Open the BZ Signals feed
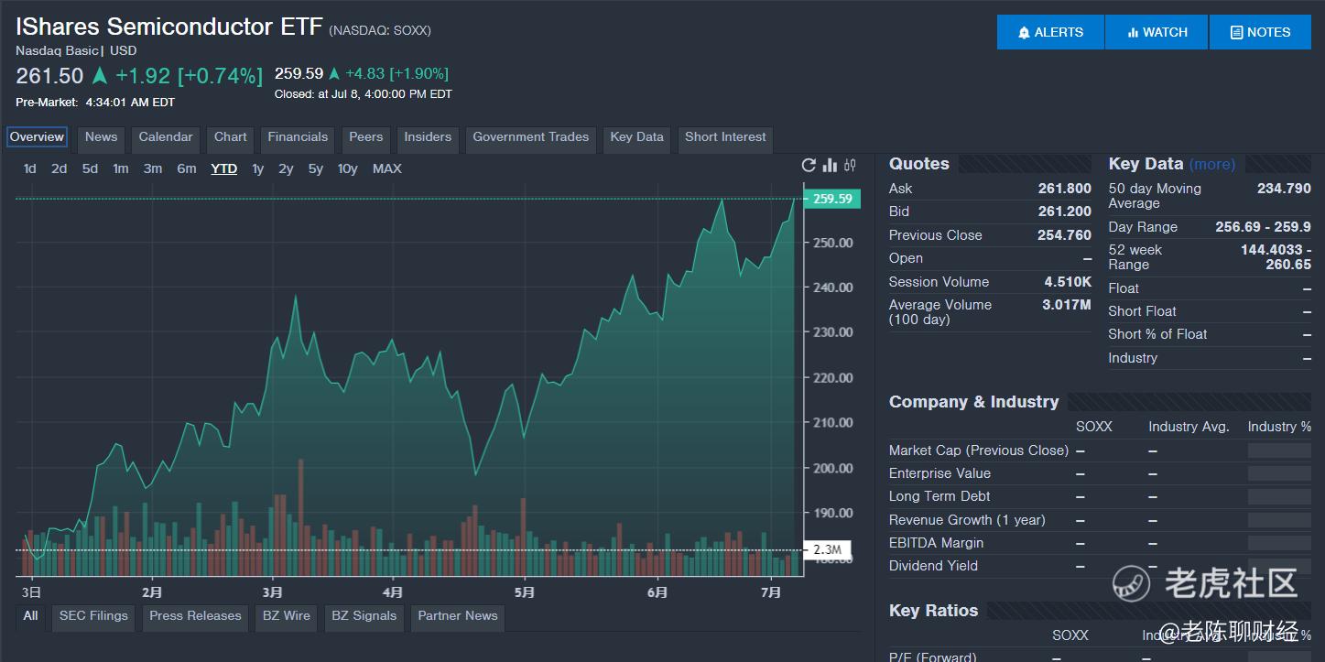 [364, 616]
